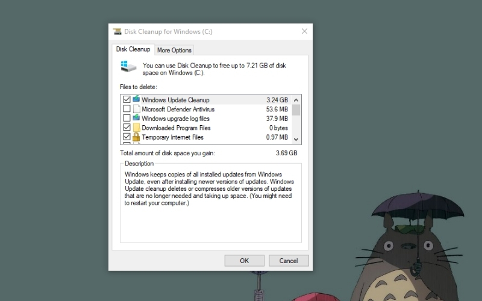
Task: Check the Windows upgrade log files box
Action: pyautogui.click(x=127, y=119)
